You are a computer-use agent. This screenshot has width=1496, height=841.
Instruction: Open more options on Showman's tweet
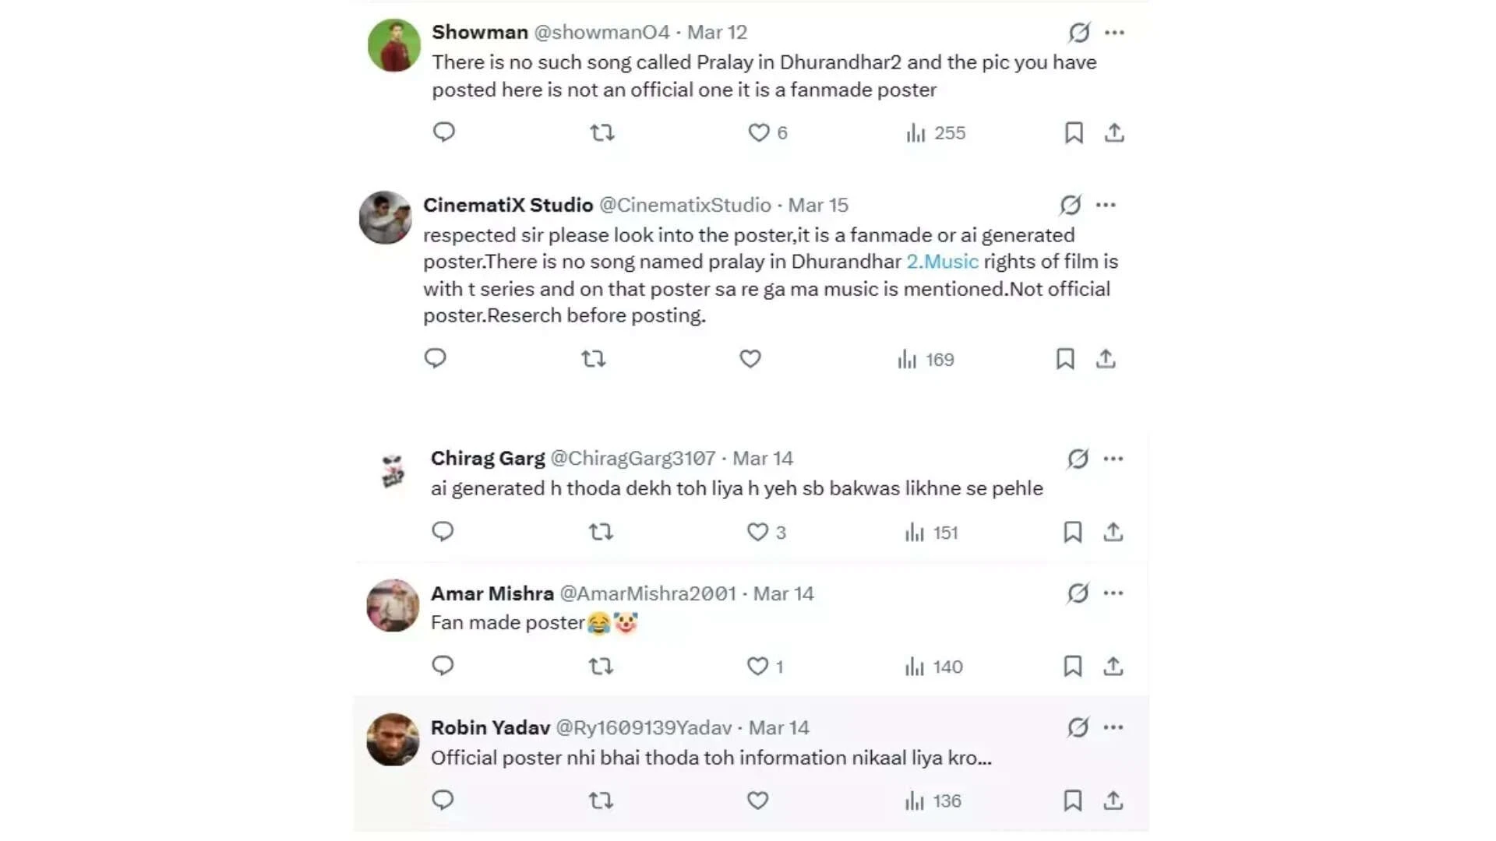coord(1115,33)
